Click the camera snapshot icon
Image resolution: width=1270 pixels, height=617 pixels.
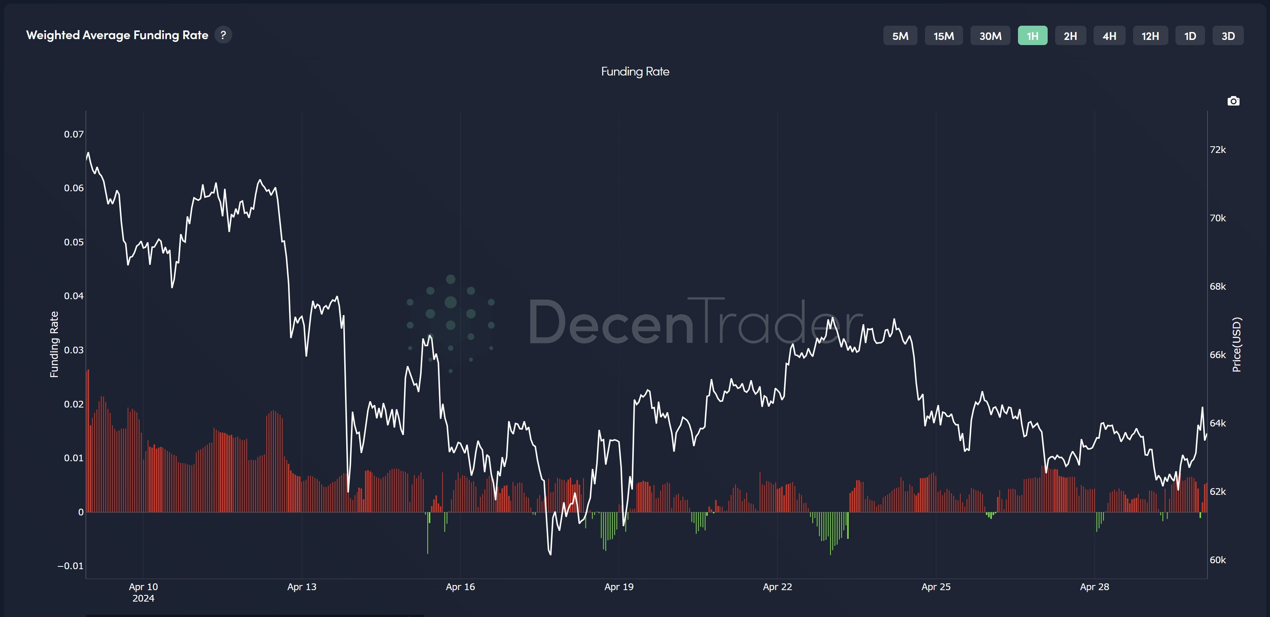point(1233,101)
